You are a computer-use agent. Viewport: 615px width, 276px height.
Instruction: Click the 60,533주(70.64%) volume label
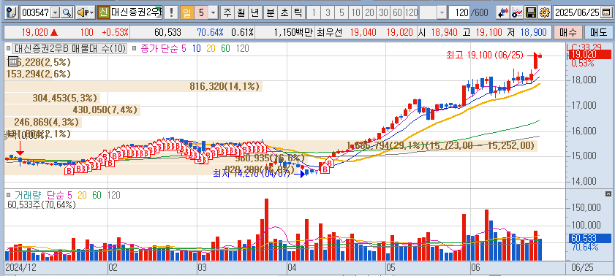point(42,204)
